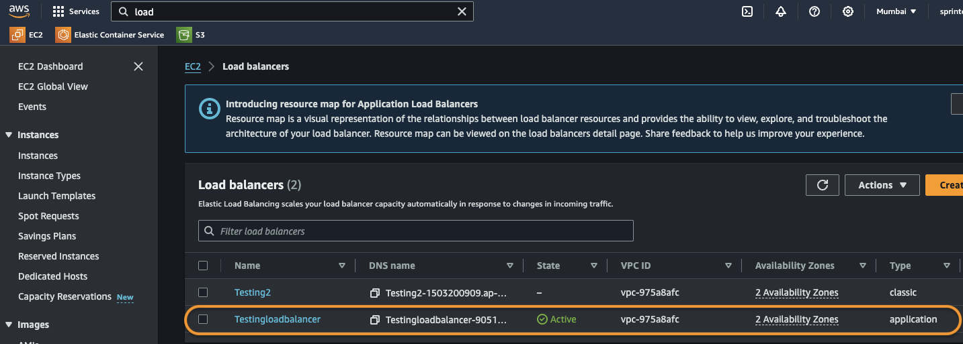Open Savings Plans page
This screenshot has width=963, height=344.
(x=47, y=236)
